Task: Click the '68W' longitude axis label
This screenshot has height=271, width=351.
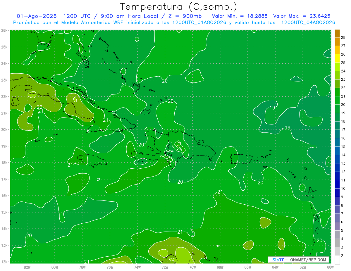Action: coord(220,267)
